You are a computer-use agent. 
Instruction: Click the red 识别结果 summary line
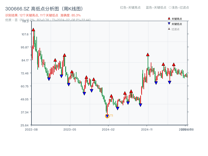[x=43, y=15]
